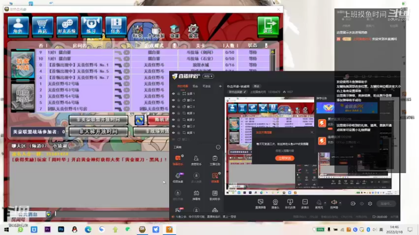The width and height of the screenshot is (419, 235).
Task: Open the 公共消息 chat channel dropdown
Action: point(48,214)
